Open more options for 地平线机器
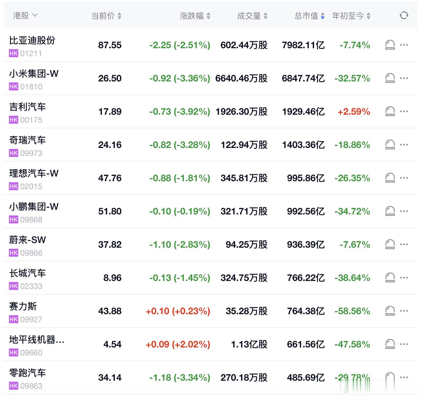 pos(404,344)
